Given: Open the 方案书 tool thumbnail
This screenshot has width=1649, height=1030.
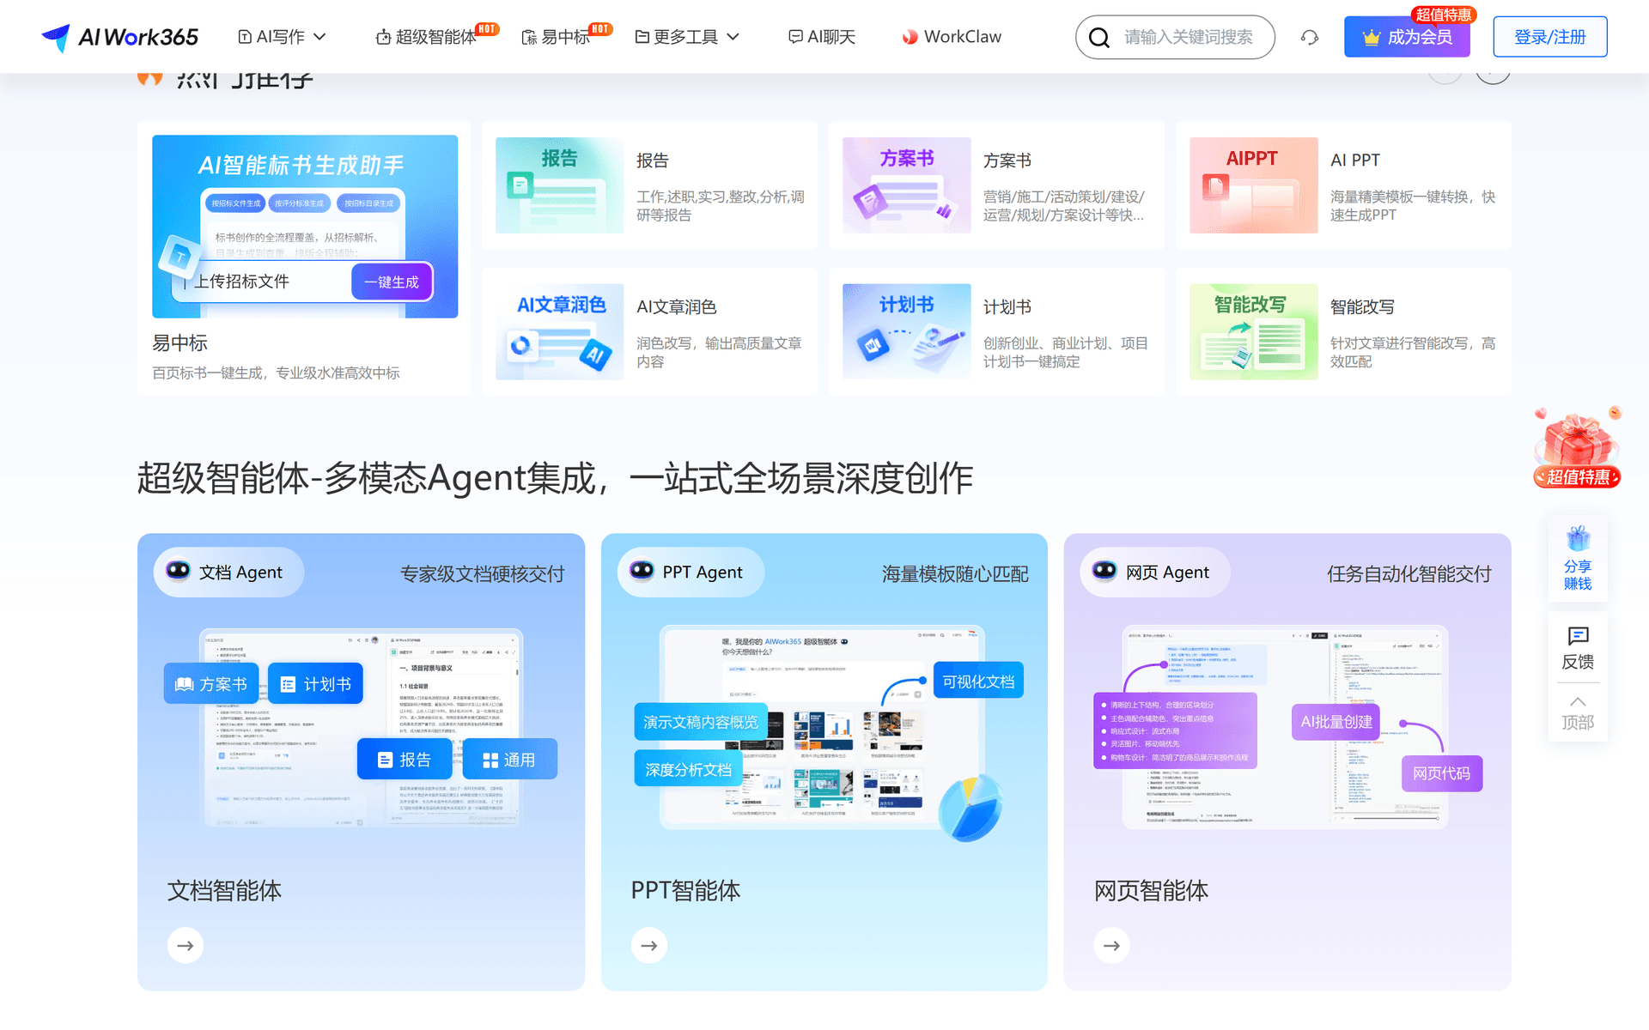Looking at the screenshot, I should point(906,185).
